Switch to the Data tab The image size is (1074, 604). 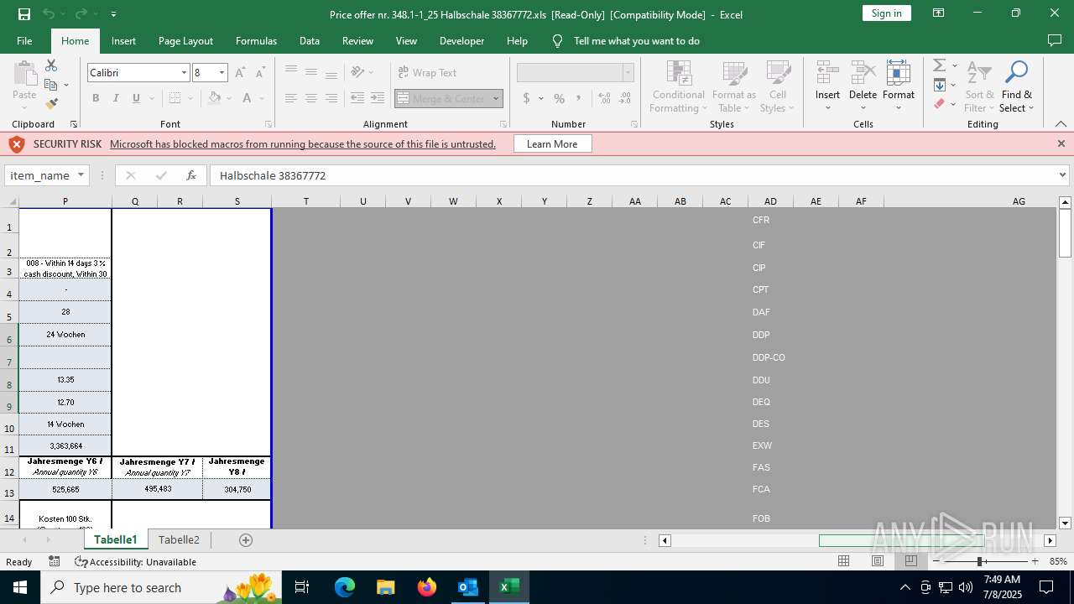[310, 40]
